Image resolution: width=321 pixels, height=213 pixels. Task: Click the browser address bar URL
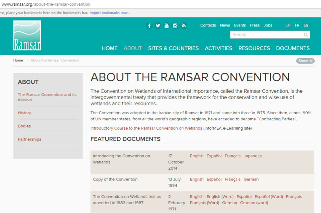click(46, 4)
